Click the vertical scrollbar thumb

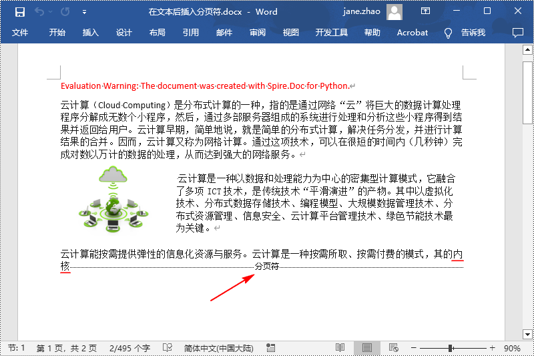coord(527,93)
